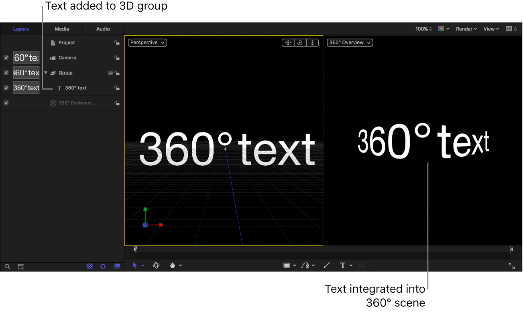Activate the camera orbit control

pyautogui.click(x=300, y=43)
